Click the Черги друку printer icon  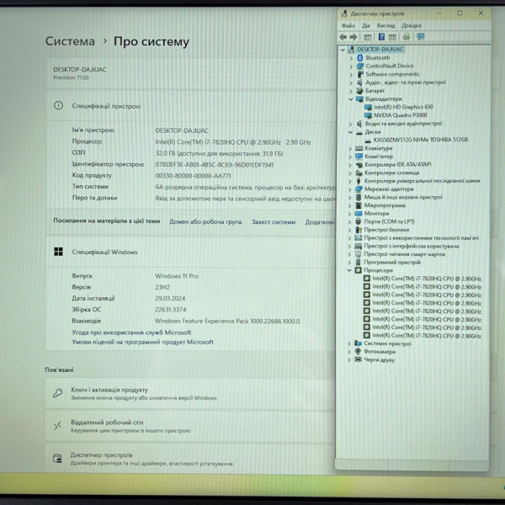[x=358, y=359]
